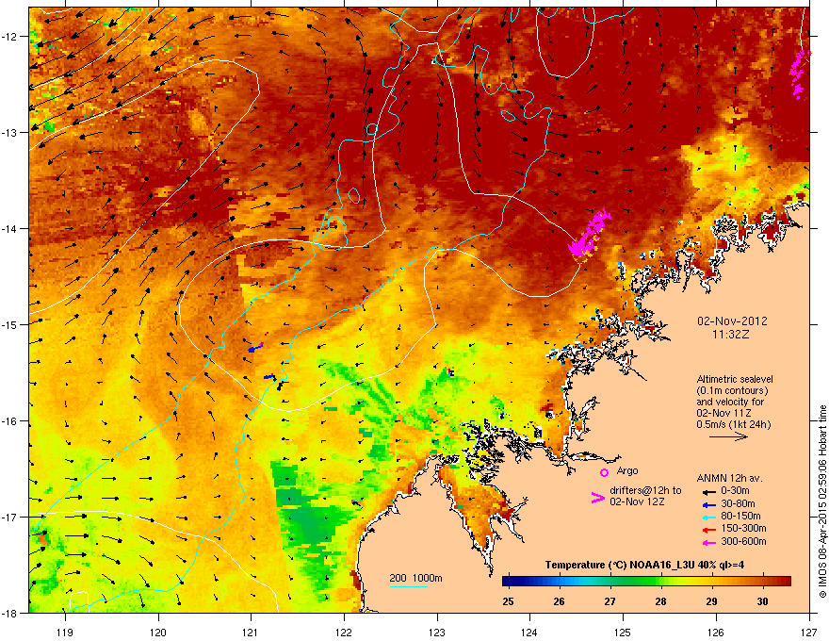Click the colorbar tick label '30'

762,601
